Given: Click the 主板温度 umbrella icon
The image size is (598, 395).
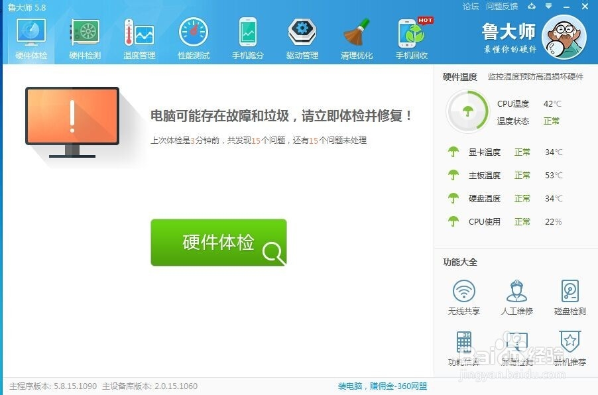Looking at the screenshot, I should (453, 175).
